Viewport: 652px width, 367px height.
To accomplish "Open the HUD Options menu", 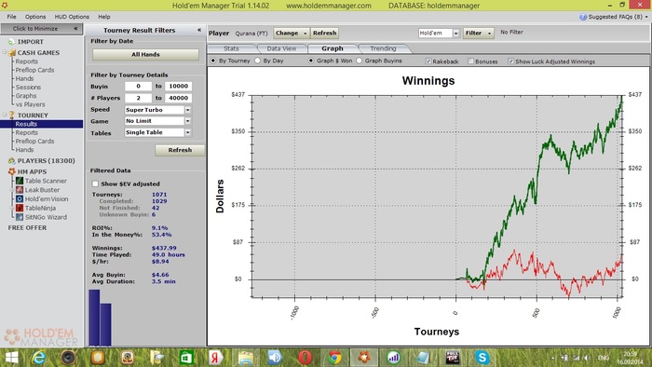I will (x=72, y=17).
